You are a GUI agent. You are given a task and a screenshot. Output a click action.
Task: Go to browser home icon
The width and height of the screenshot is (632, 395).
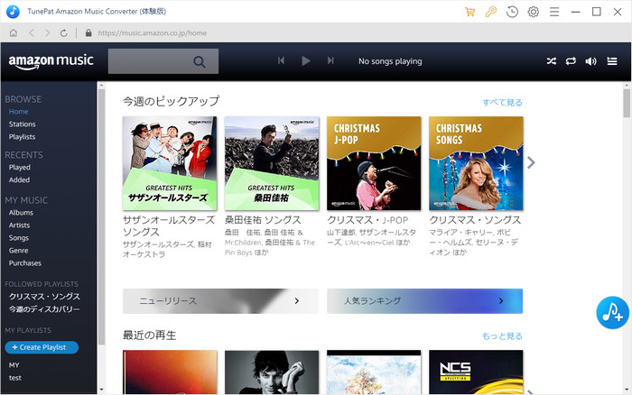pos(14,33)
